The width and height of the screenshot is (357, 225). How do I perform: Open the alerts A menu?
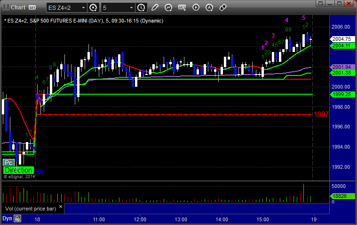click(x=209, y=7)
